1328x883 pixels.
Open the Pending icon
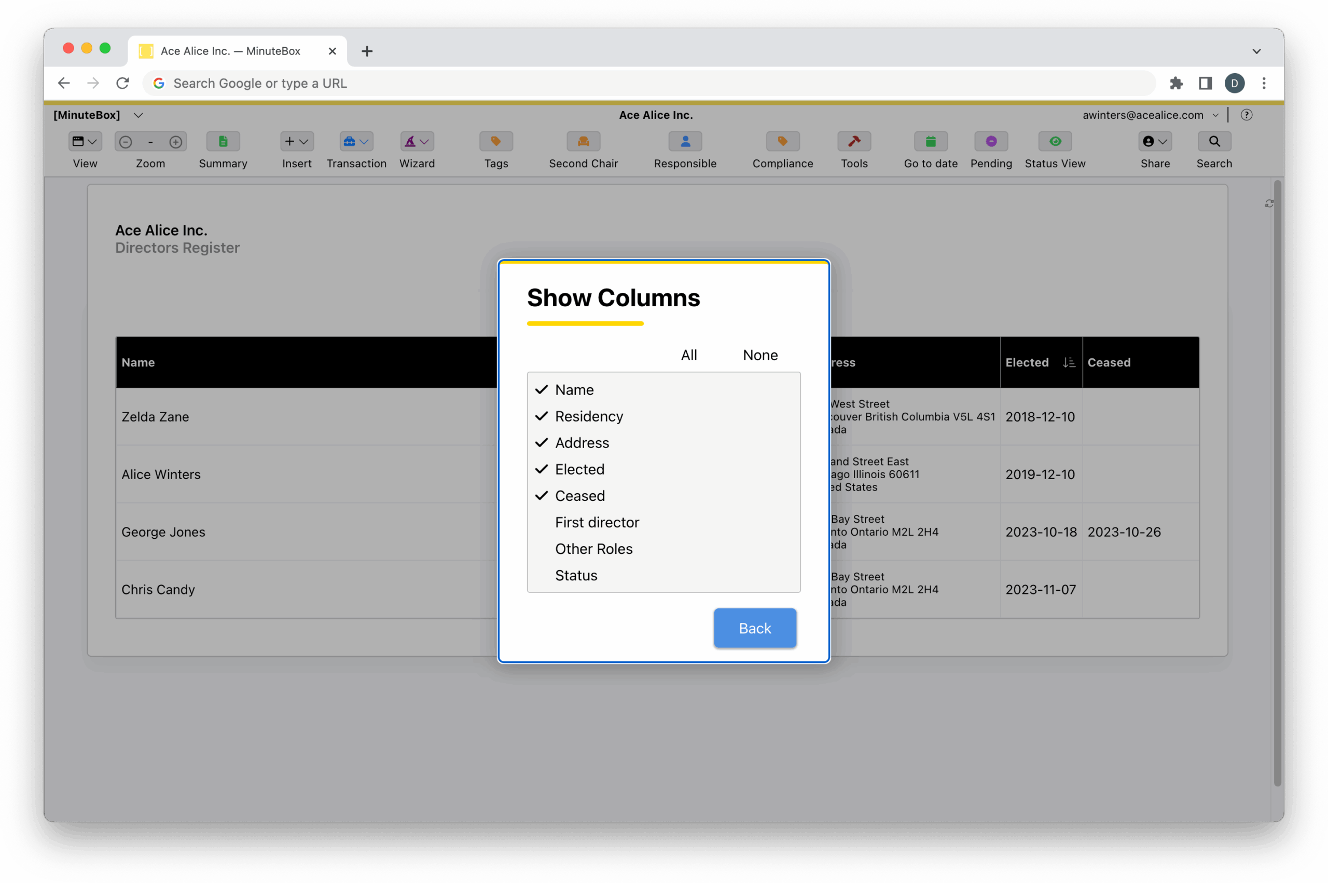point(991,141)
